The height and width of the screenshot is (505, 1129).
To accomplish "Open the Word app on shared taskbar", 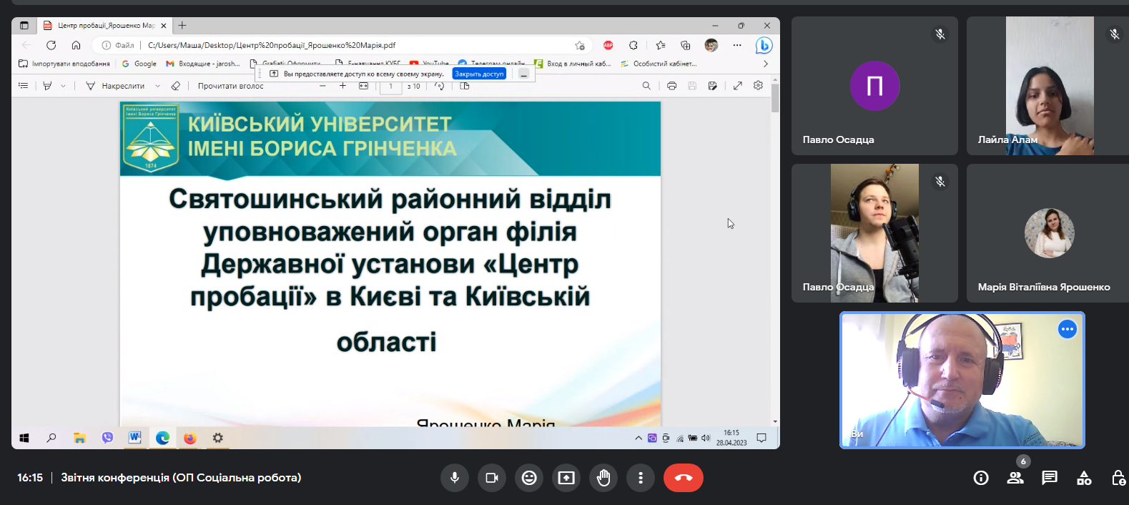I will click(134, 438).
